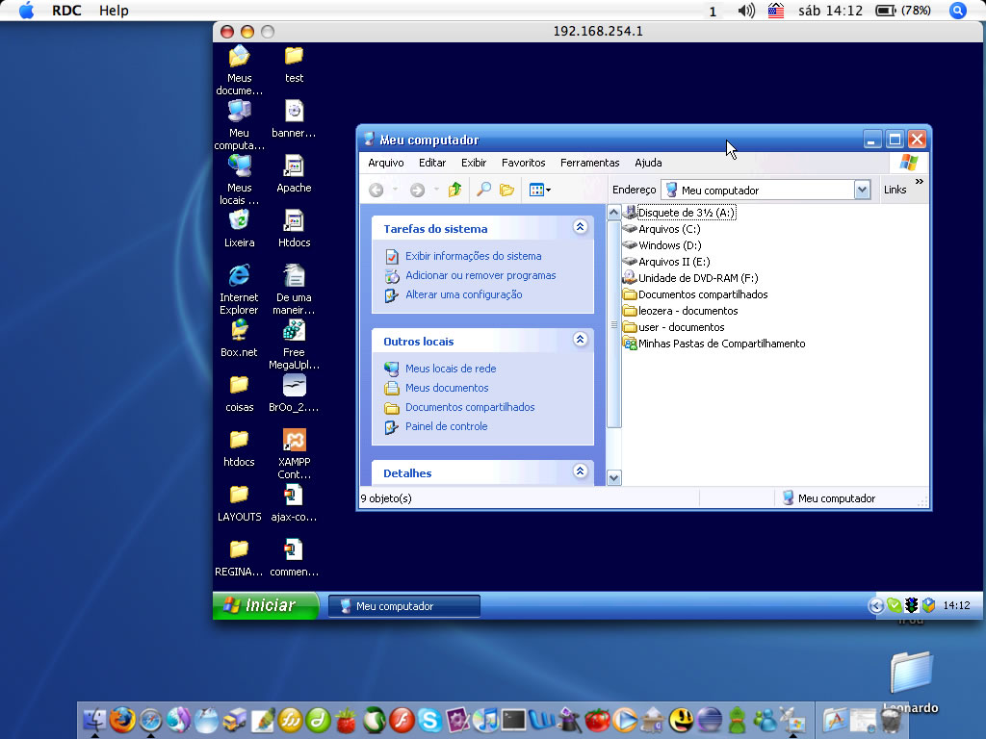
Task: Click the Forward toolbar arrow
Action: 418,190
